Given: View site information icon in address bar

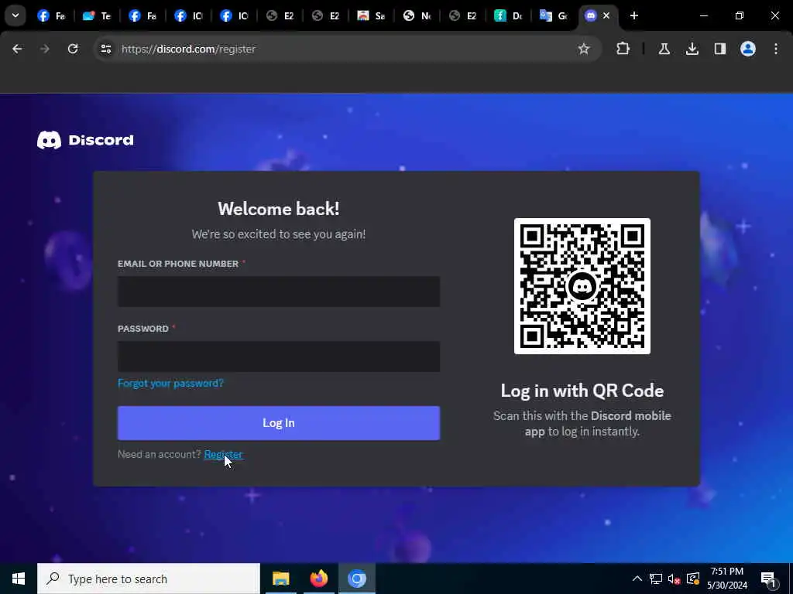Looking at the screenshot, I should 105,49.
